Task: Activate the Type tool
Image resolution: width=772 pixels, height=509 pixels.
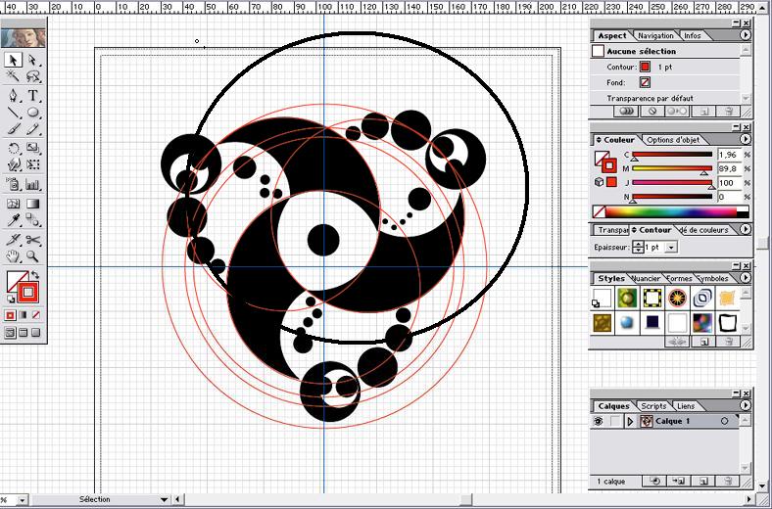Action: 32,95
